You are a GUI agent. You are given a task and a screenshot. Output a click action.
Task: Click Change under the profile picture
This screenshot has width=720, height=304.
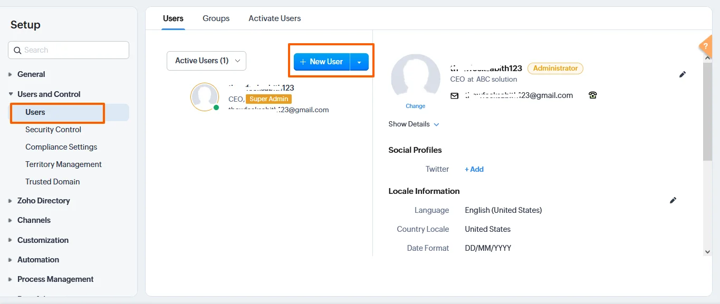point(415,105)
